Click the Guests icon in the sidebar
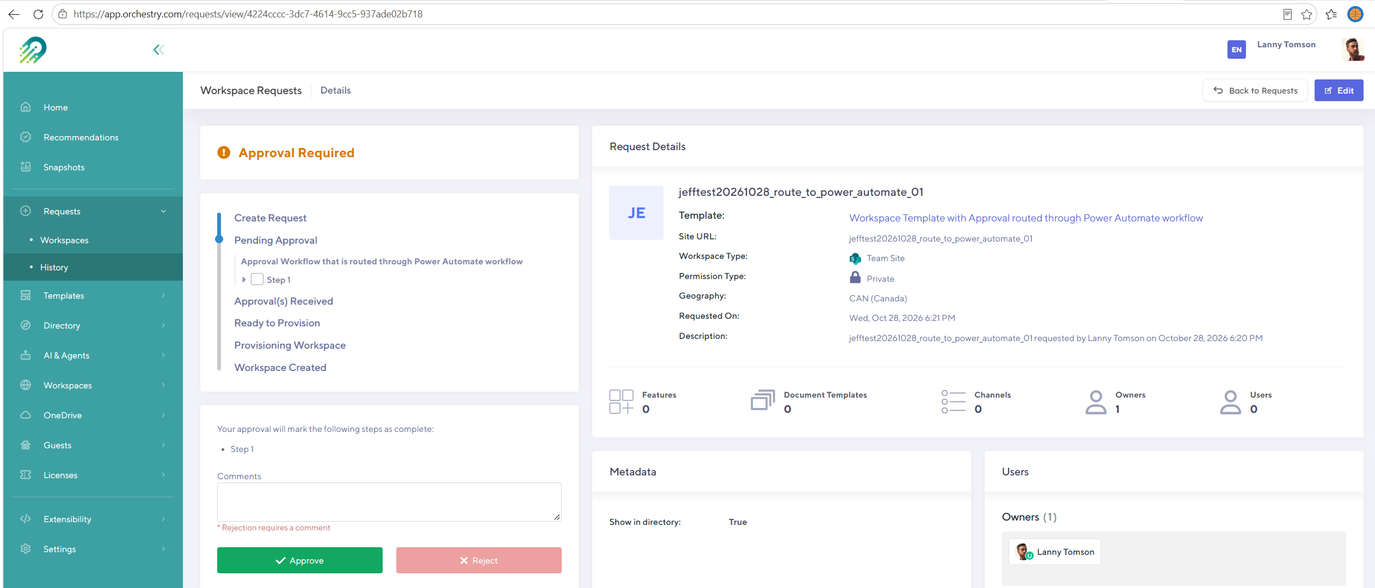This screenshot has width=1375, height=588. coord(26,445)
